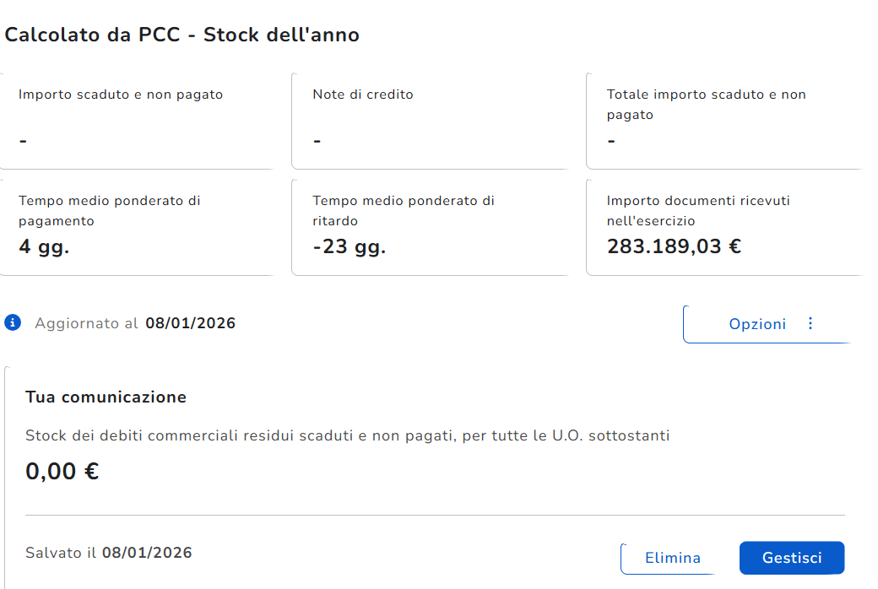Click the Tempo medio ponderato di pagamento label
878x589 pixels.
[x=110, y=211]
